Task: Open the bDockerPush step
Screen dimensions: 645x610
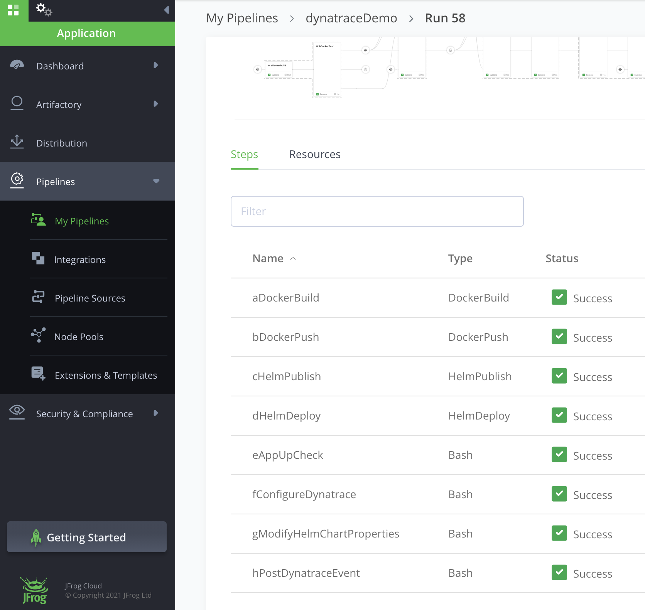Action: tap(285, 337)
